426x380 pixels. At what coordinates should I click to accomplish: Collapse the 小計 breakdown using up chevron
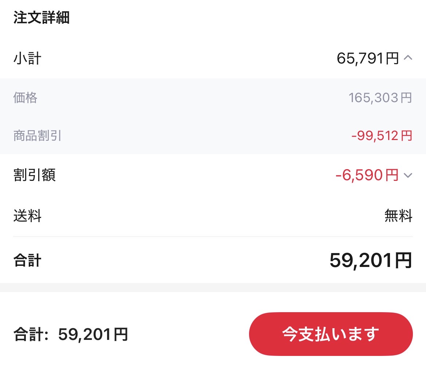(x=408, y=58)
